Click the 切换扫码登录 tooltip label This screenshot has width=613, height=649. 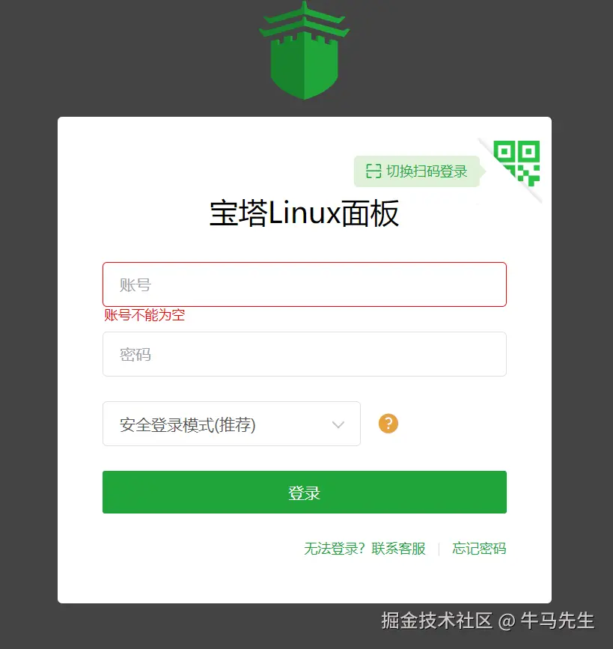pos(427,171)
